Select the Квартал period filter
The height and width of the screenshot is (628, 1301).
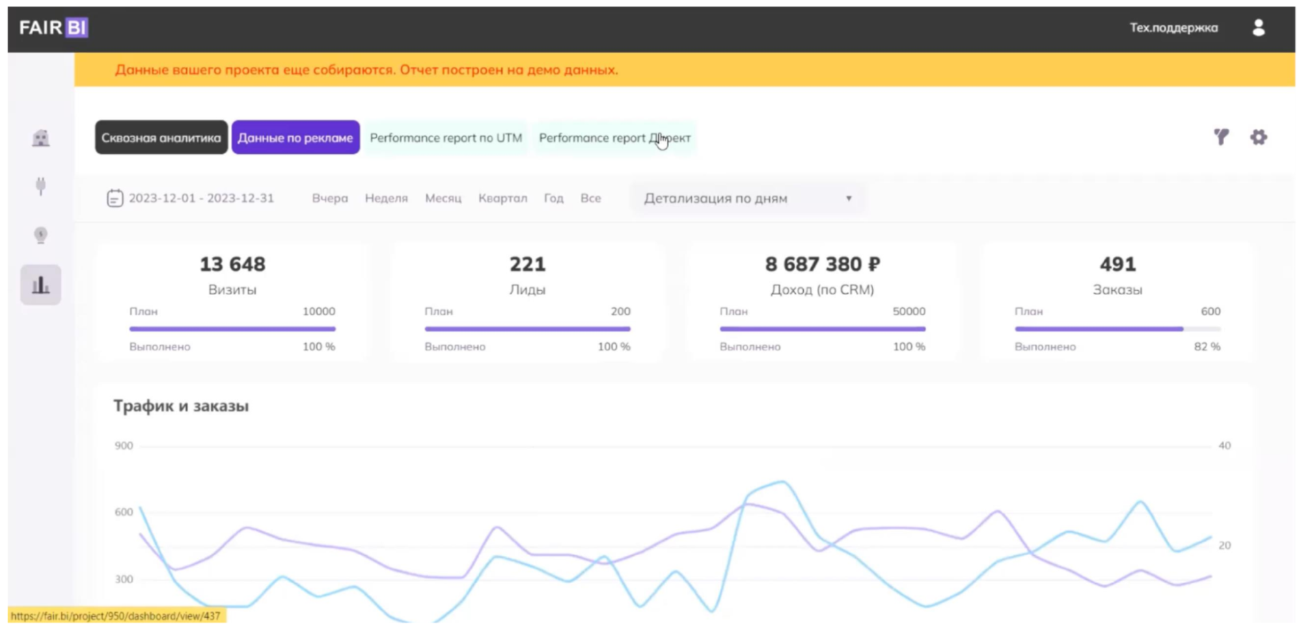click(502, 198)
